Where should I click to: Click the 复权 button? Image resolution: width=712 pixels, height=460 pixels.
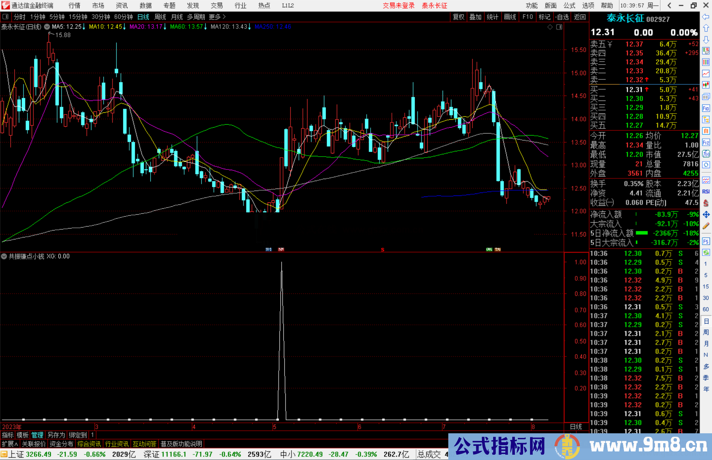pyautogui.click(x=458, y=17)
